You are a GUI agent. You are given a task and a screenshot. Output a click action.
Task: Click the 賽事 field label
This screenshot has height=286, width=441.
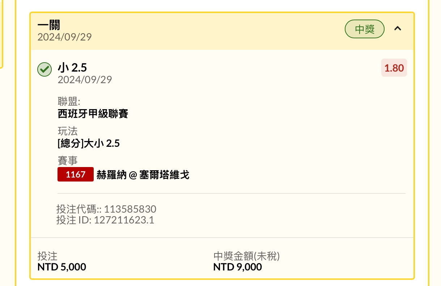68,161
